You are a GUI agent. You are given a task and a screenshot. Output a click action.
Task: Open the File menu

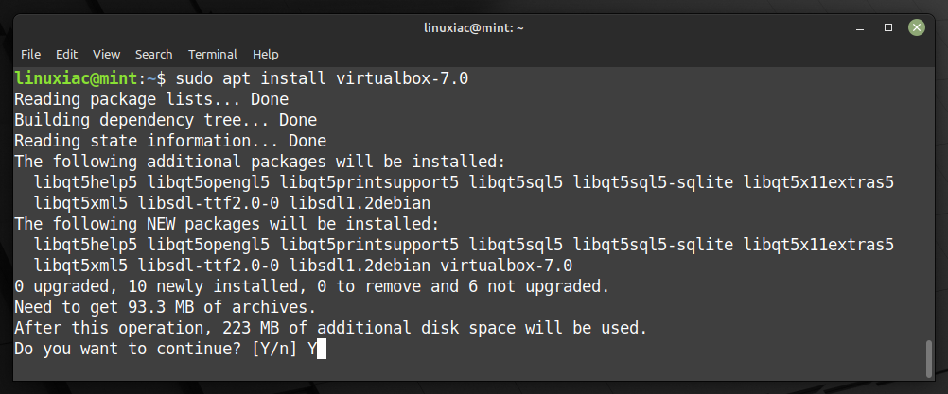pos(31,54)
